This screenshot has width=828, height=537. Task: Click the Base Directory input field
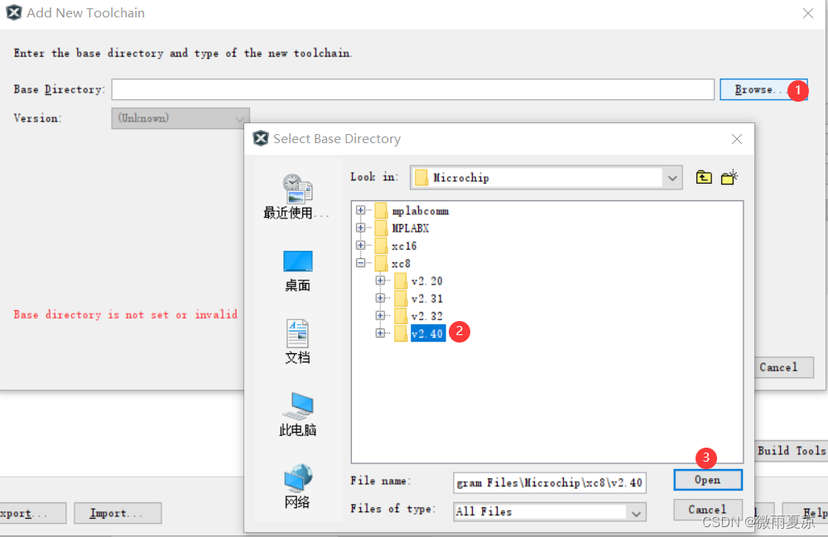(x=412, y=89)
